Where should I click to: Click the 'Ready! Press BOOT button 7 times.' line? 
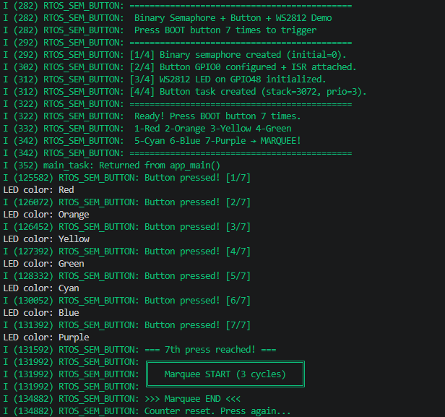152,116
